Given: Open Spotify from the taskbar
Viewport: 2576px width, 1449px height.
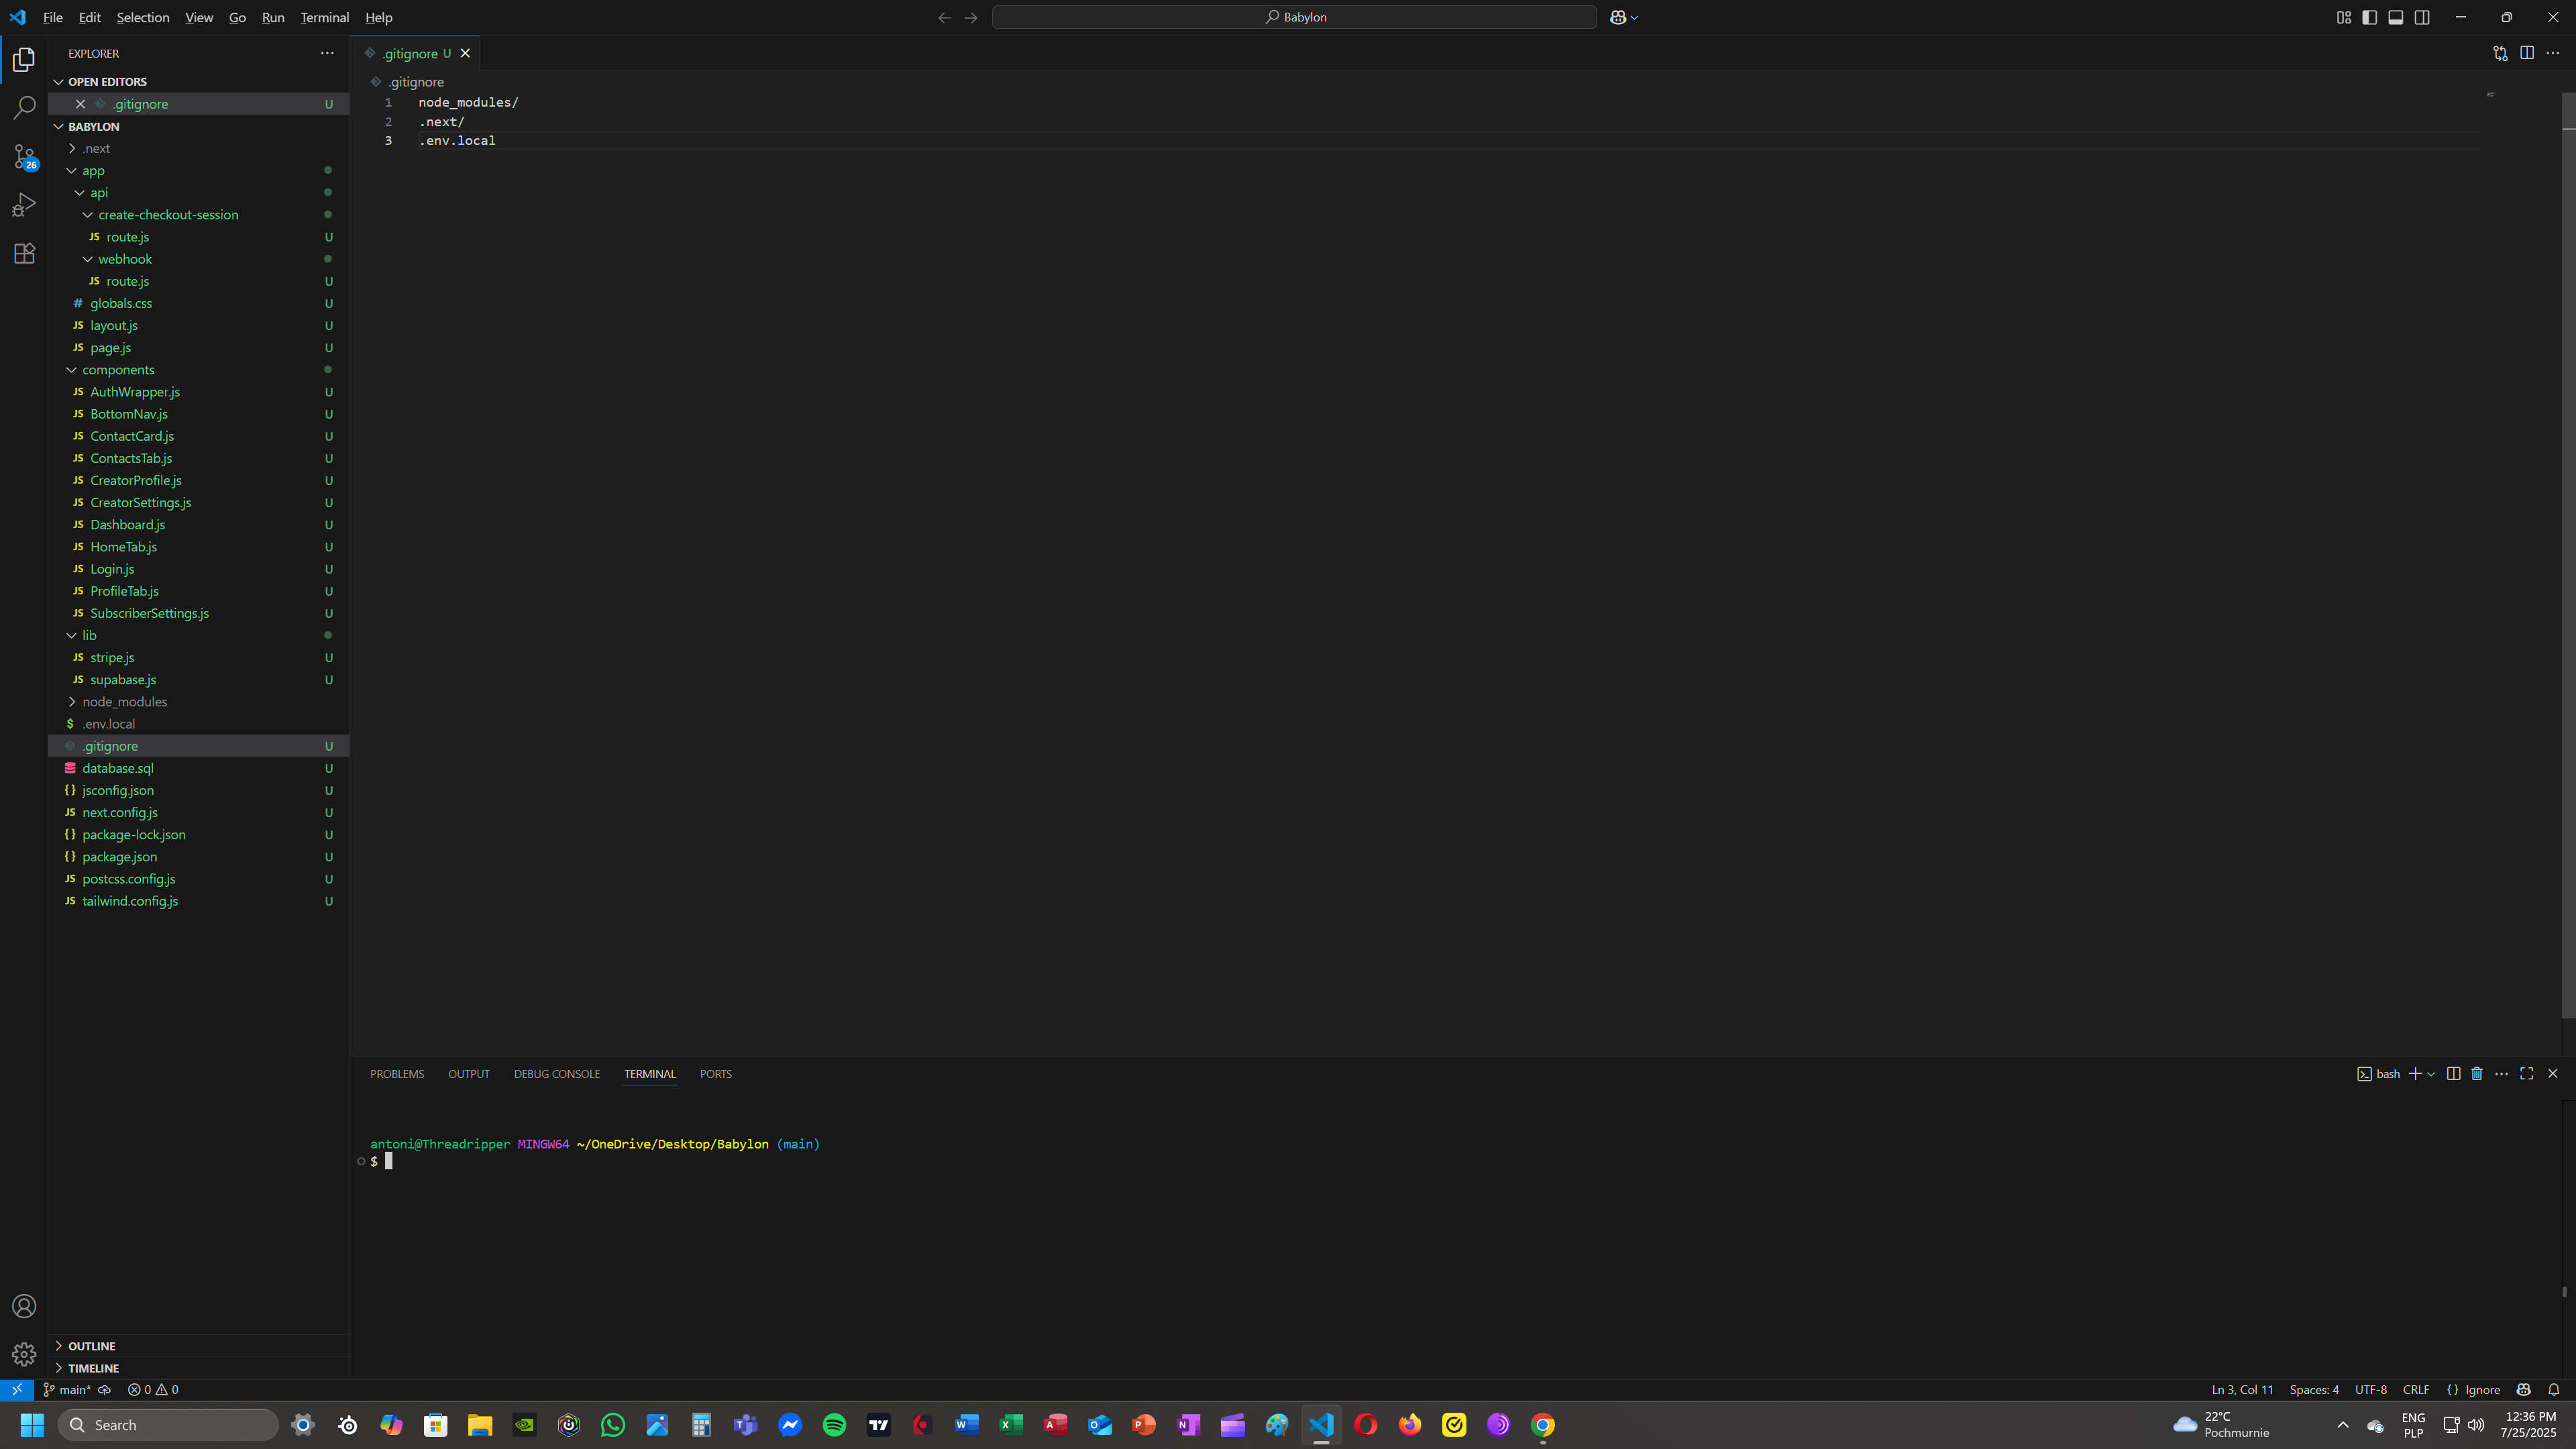Looking at the screenshot, I should 833,1425.
